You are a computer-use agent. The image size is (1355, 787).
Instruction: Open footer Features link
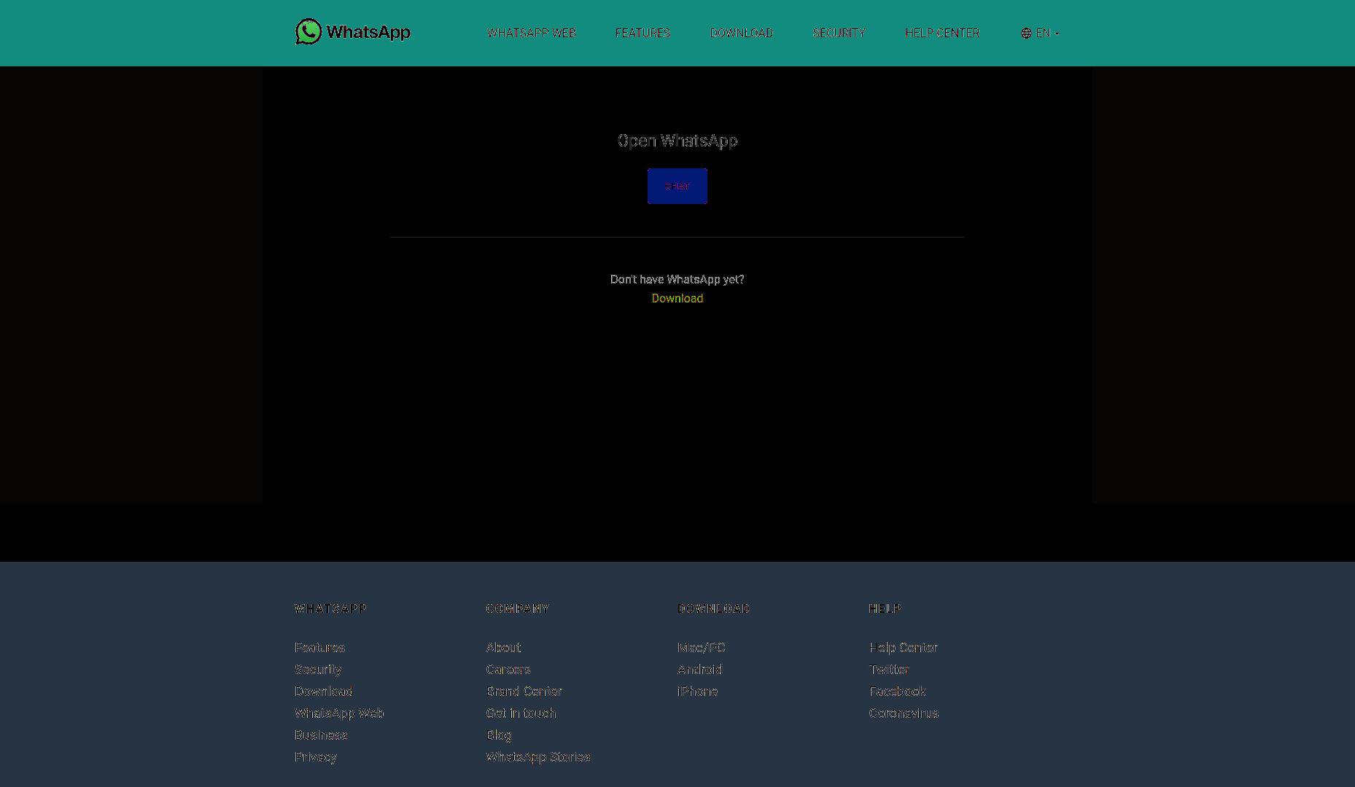click(x=319, y=647)
